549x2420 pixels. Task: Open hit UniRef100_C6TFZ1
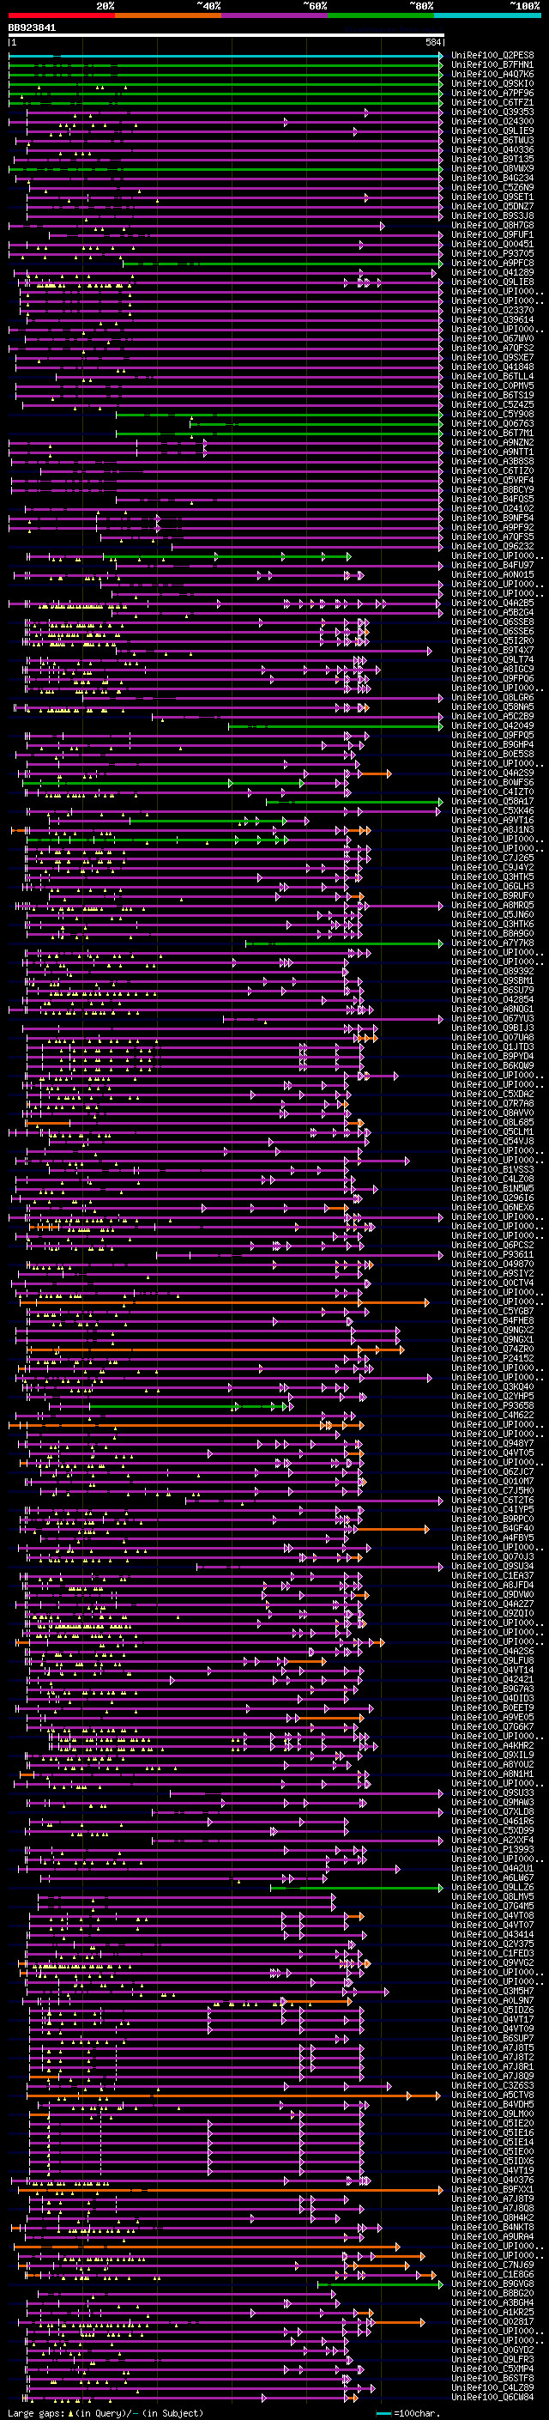[x=492, y=102]
